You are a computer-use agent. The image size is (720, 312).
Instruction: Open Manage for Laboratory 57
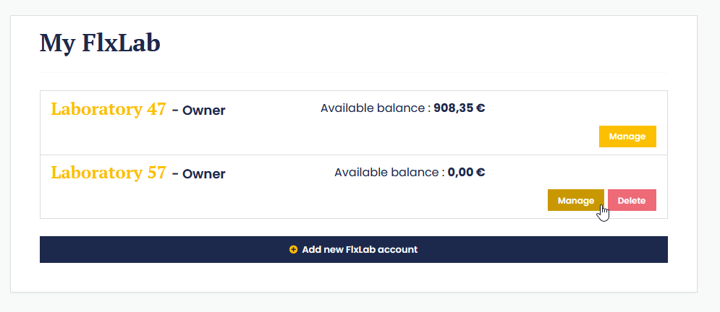pos(575,200)
